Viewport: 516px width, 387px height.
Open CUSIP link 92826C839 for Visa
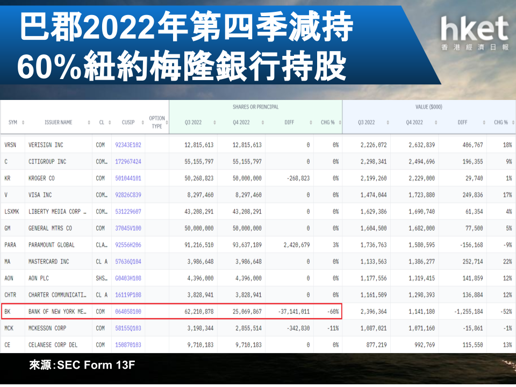[x=128, y=195]
